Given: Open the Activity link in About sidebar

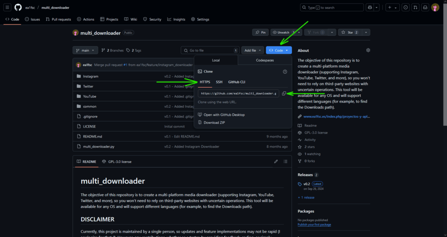Looking at the screenshot, I should [310, 140].
